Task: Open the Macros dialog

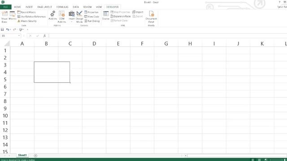Action: point(13,16)
